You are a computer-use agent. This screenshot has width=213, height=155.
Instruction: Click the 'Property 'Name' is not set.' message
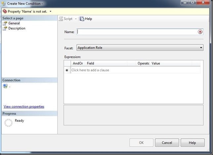pos(27,12)
